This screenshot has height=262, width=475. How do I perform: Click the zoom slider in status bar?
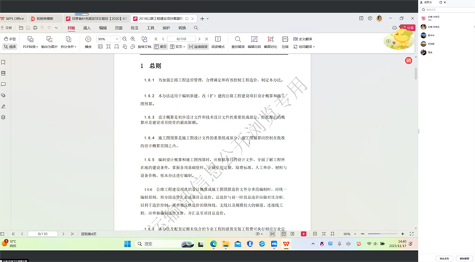tap(382, 234)
